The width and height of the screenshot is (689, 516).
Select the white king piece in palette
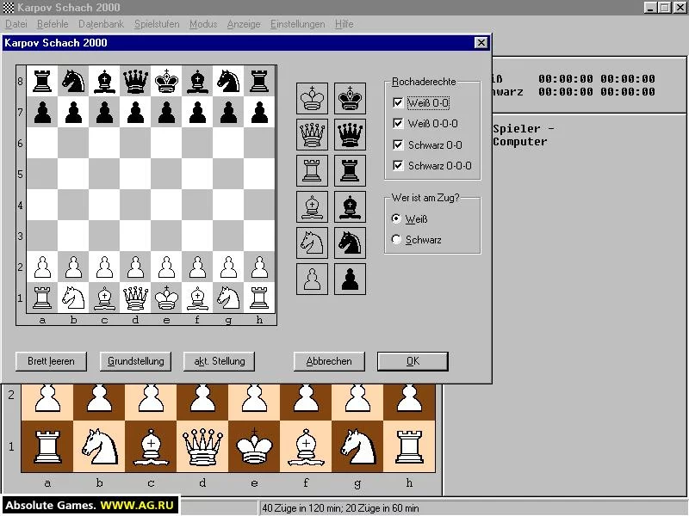pos(312,98)
